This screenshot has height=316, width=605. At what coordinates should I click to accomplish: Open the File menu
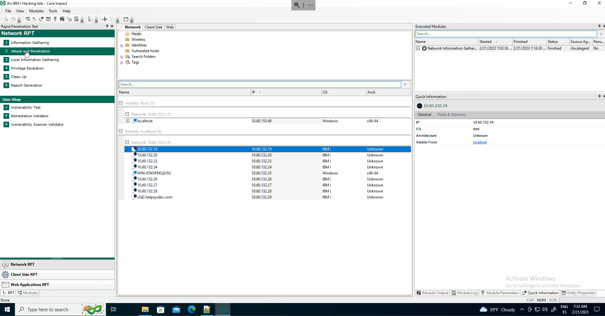[x=8, y=11]
